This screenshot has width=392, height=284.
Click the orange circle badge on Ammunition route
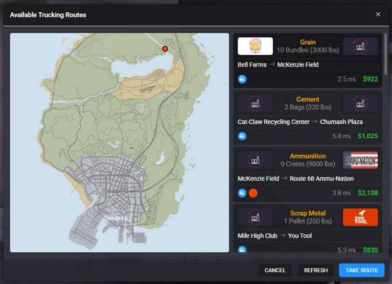[253, 193]
